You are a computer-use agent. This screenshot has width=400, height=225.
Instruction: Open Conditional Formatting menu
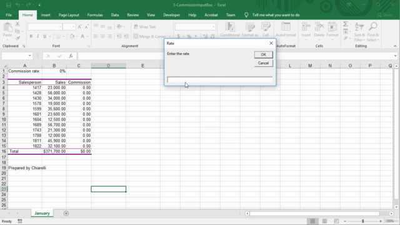point(230,29)
